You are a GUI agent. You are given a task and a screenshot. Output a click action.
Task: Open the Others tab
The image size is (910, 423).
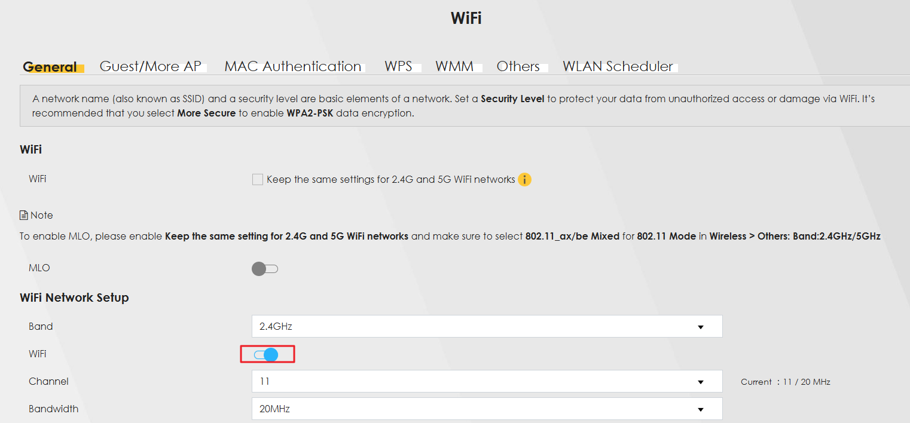pyautogui.click(x=518, y=66)
